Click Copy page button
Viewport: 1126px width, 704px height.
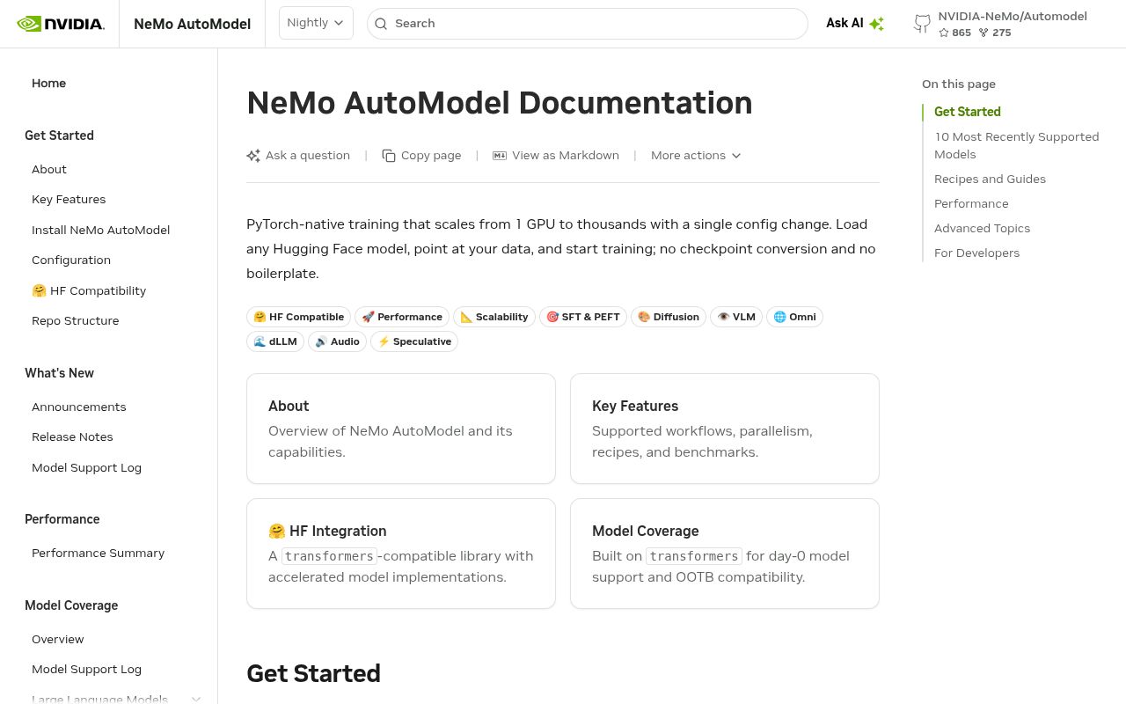(x=421, y=156)
